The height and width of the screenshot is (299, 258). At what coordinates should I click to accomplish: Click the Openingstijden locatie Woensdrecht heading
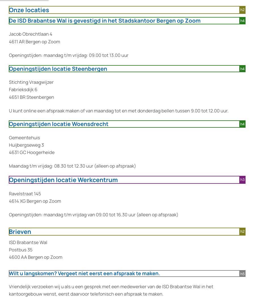click(59, 124)
